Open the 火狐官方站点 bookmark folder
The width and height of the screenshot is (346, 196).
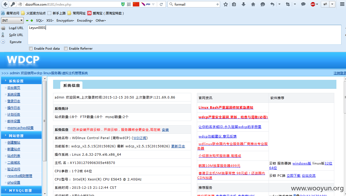click(x=33, y=13)
